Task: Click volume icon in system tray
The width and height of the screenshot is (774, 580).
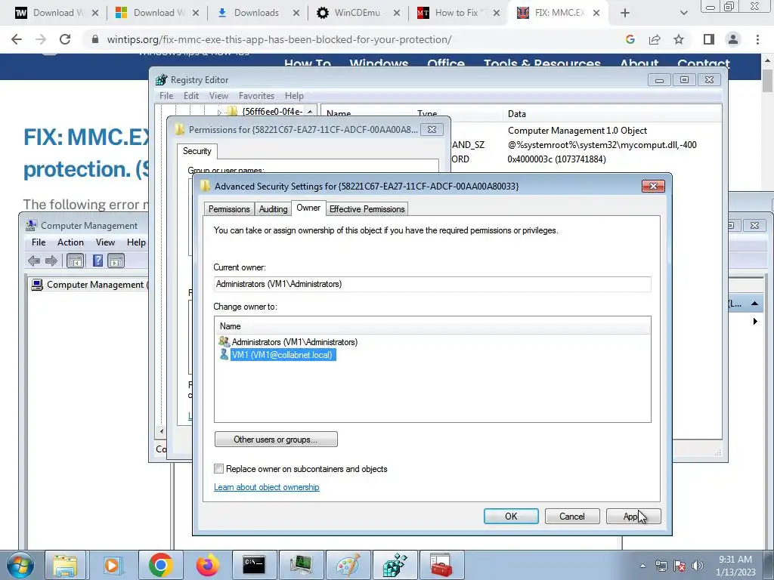Action: point(698,565)
